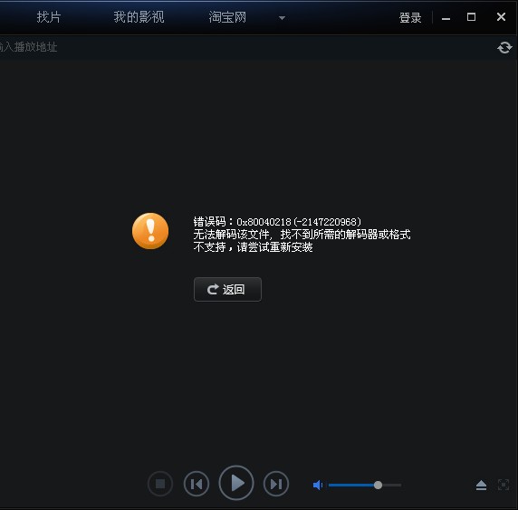
Task: Expand the dropdown arrow beside 淘宝网
Action: (x=282, y=18)
